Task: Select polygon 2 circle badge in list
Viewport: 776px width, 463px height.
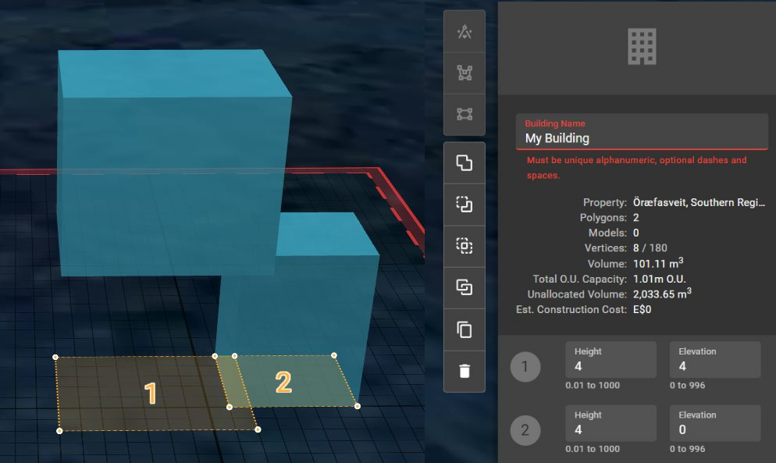Action: 525,430
